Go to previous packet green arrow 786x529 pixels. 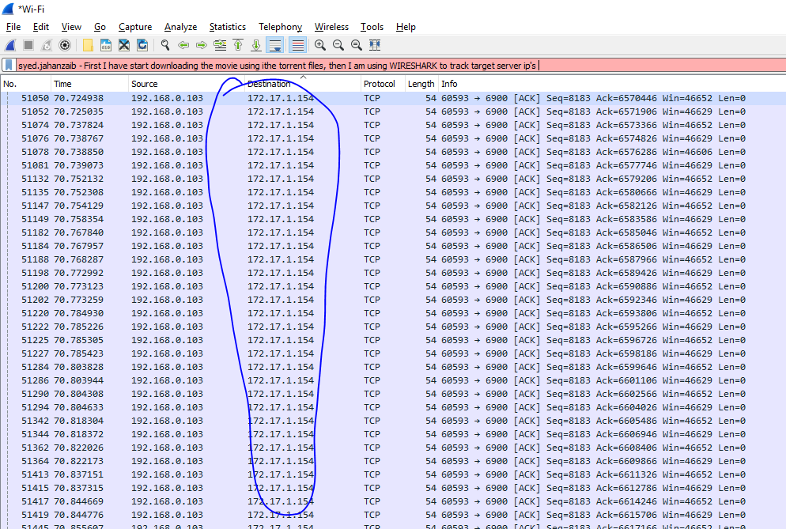(183, 45)
